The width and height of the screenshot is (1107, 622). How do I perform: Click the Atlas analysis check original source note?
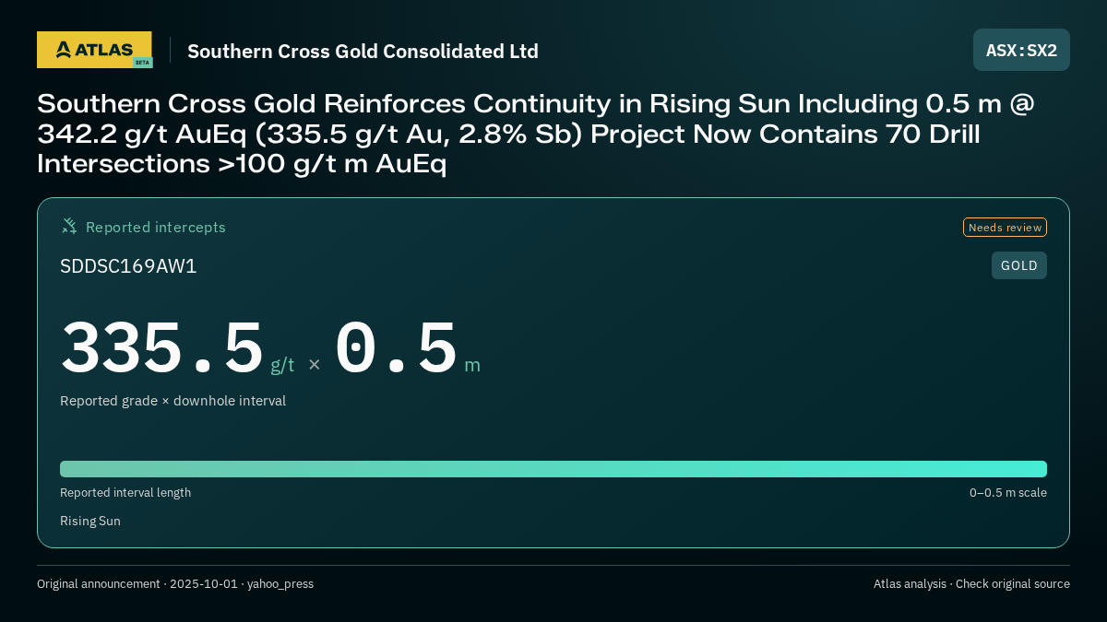[x=971, y=584]
